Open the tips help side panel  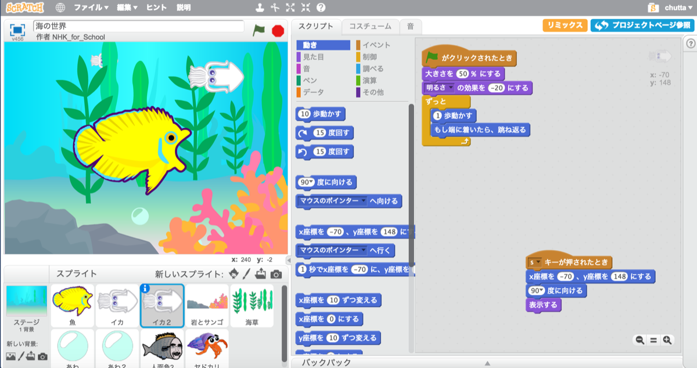(x=690, y=43)
